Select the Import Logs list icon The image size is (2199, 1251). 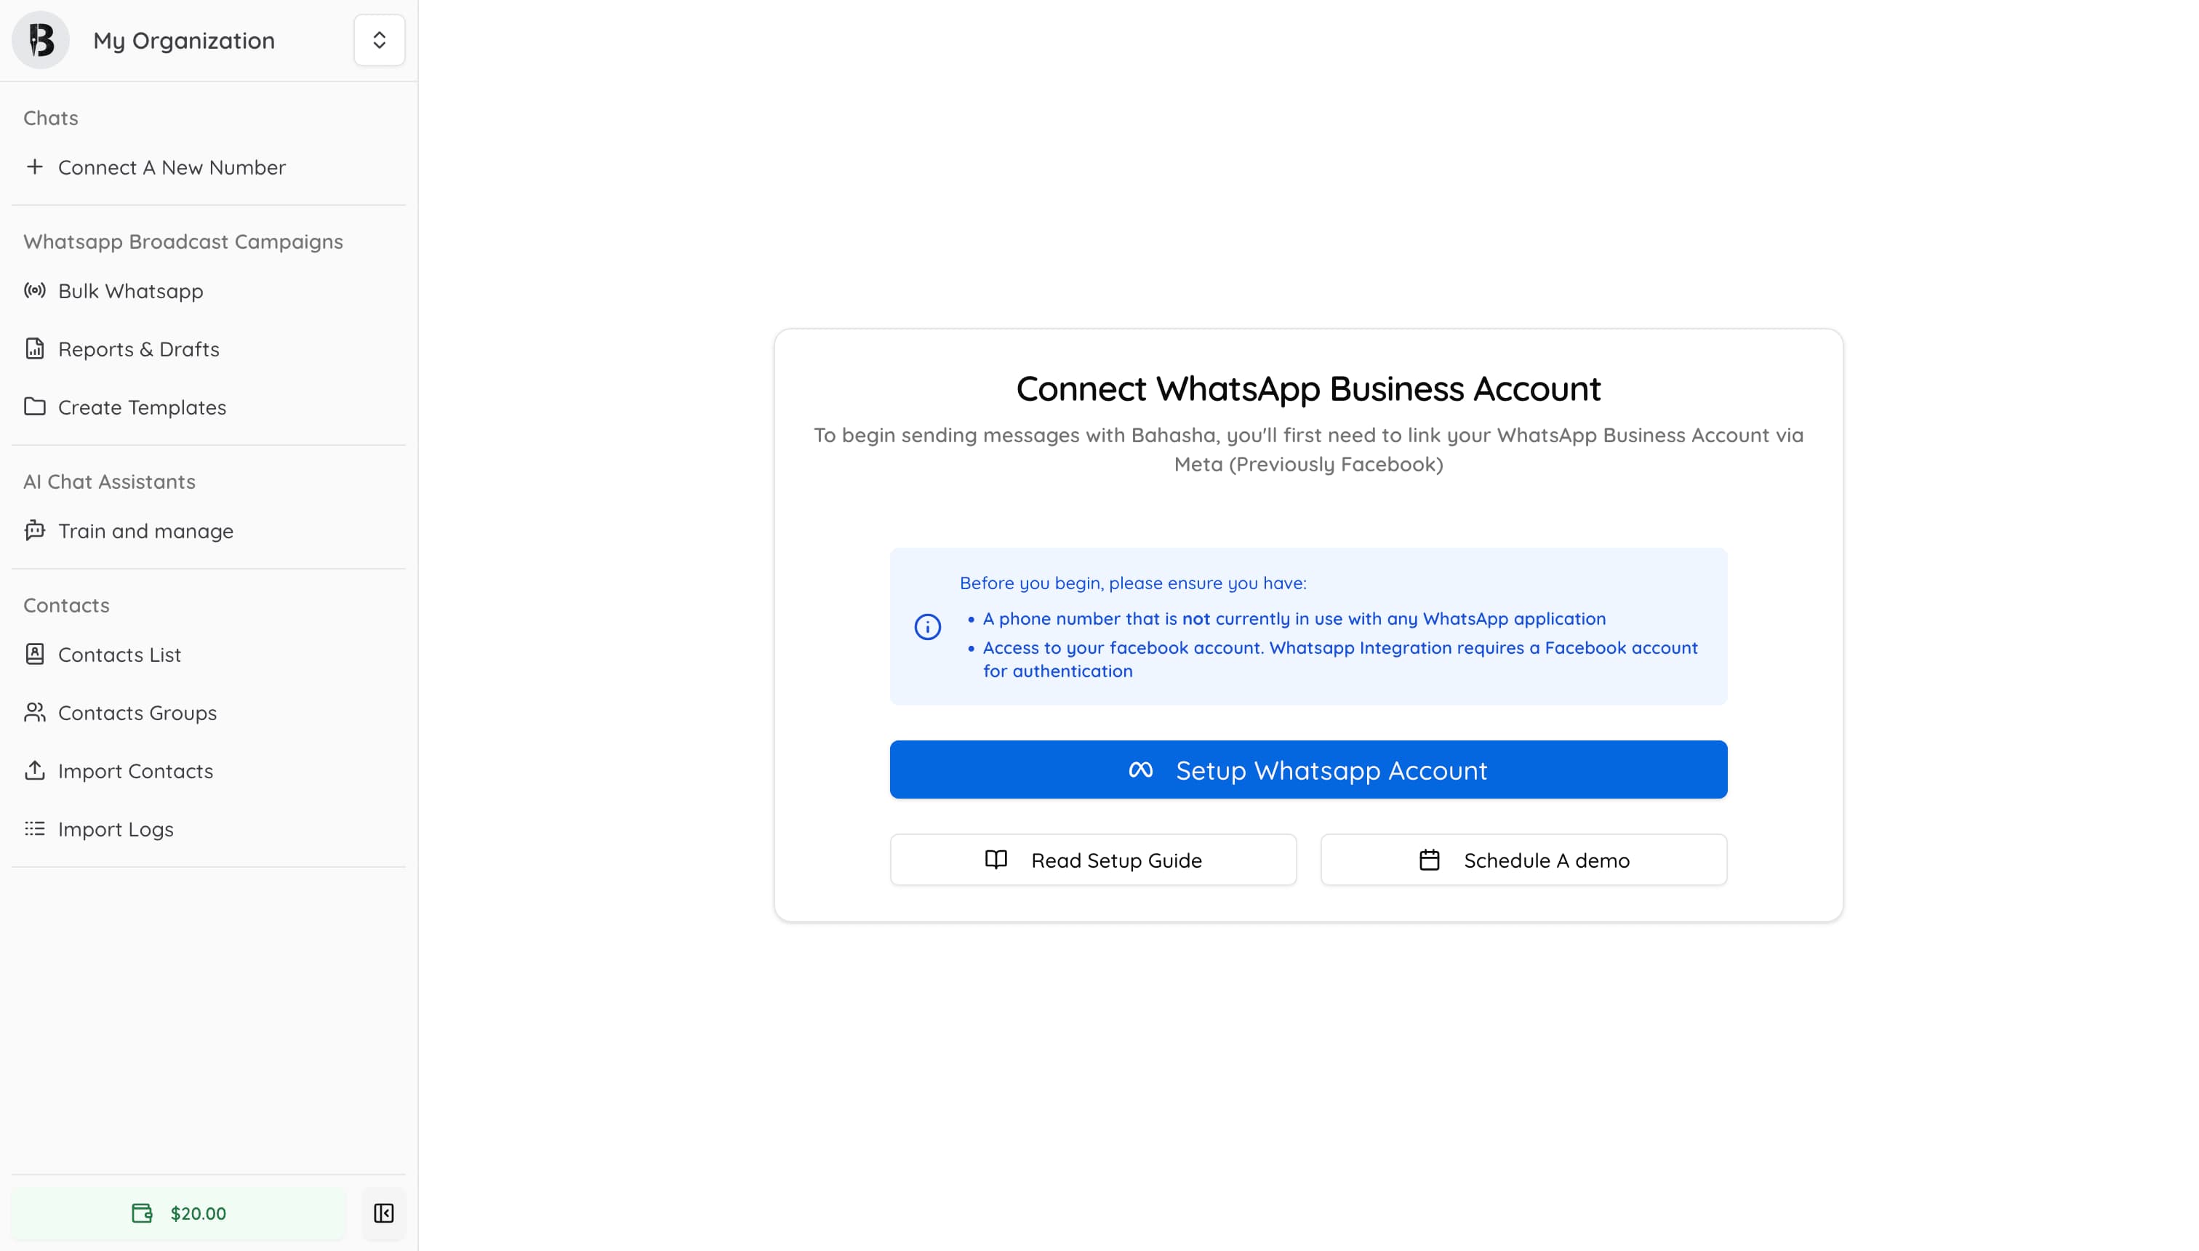click(x=34, y=828)
